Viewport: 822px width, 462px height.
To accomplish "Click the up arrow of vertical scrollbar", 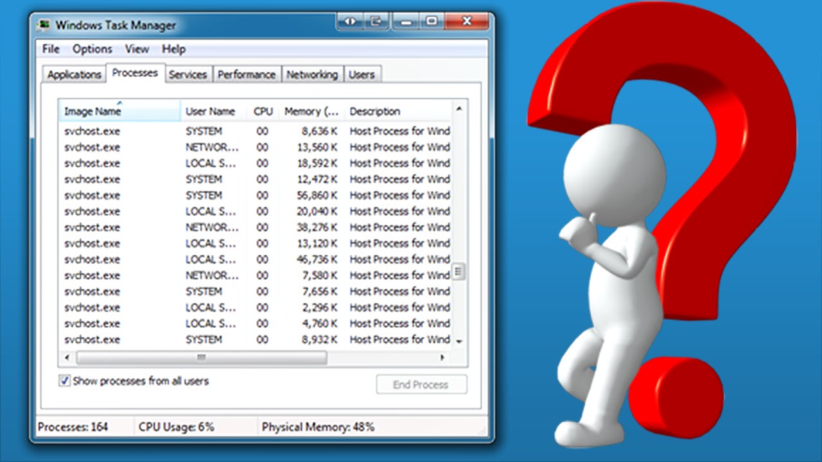I will point(459,110).
